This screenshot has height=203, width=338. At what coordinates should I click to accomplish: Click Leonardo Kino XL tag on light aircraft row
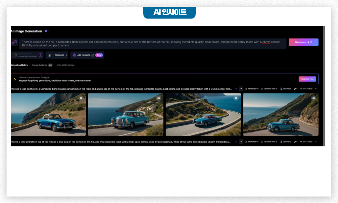pos(269,142)
